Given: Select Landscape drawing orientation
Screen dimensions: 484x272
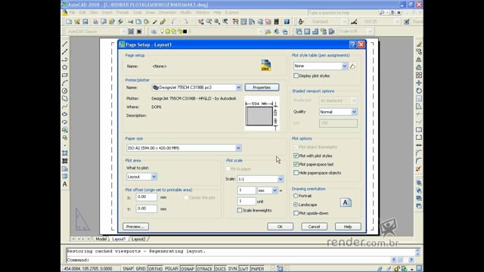Looking at the screenshot, I should click(x=296, y=205).
